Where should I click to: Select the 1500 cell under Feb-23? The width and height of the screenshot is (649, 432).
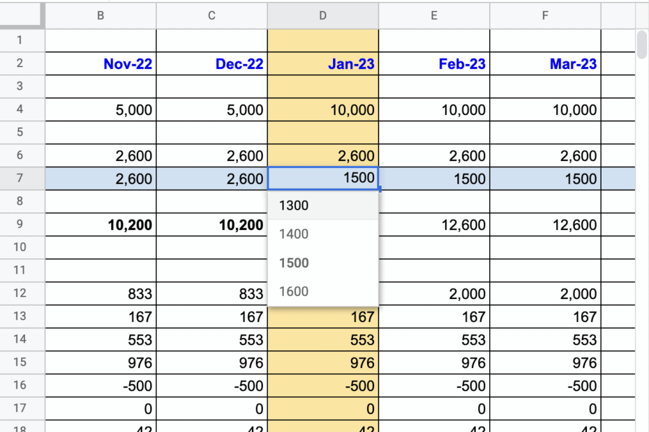pyautogui.click(x=434, y=178)
